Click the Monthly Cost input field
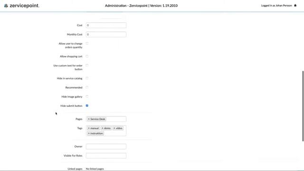Image resolution: width=304 pixels, height=171 pixels. [x=106, y=35]
